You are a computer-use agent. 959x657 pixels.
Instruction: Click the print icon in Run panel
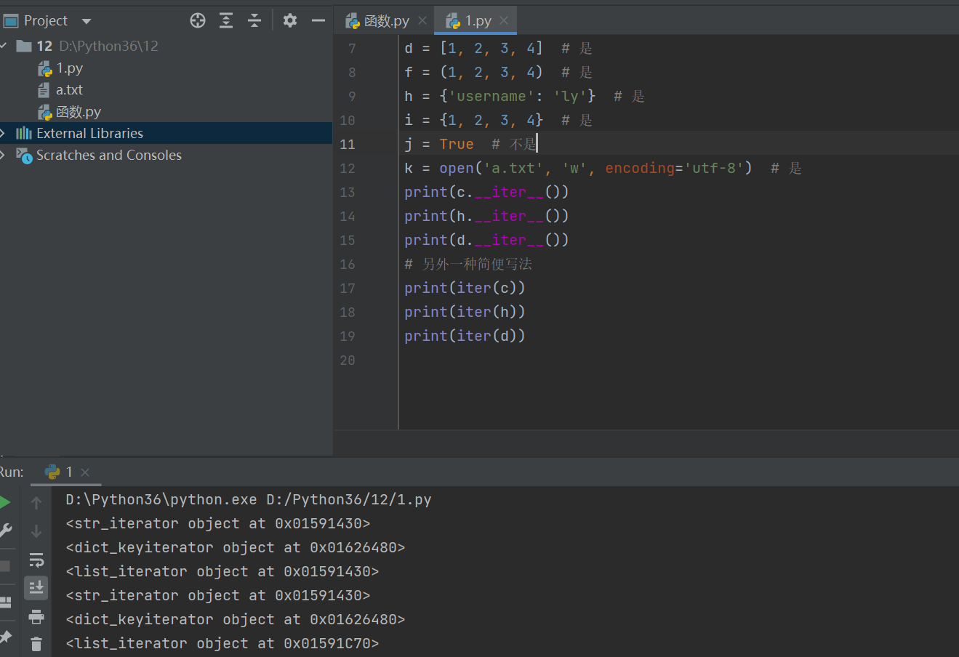36,617
